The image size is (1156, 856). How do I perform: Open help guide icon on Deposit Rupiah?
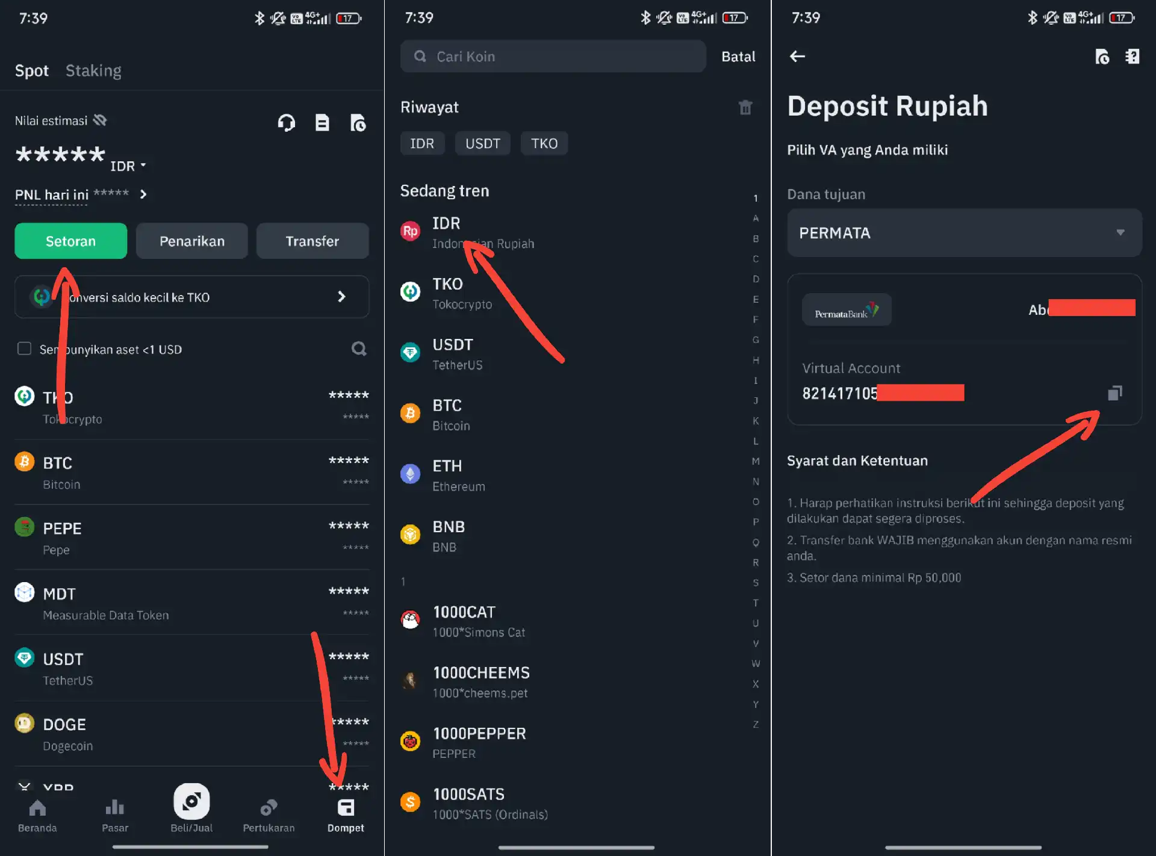tap(1133, 57)
